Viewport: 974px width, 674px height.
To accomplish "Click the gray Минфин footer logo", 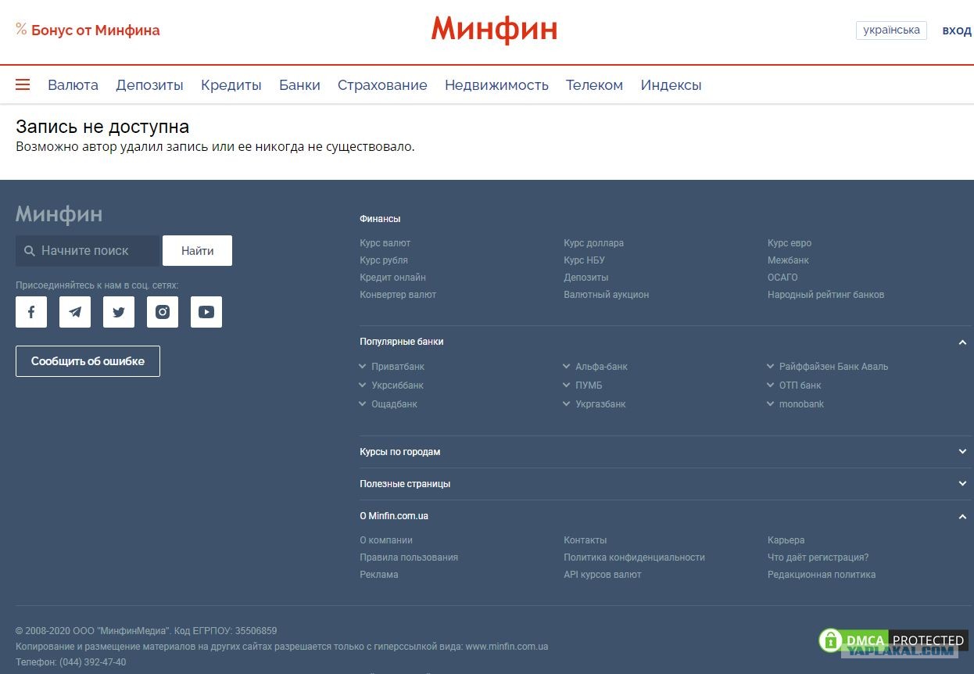I will point(59,214).
